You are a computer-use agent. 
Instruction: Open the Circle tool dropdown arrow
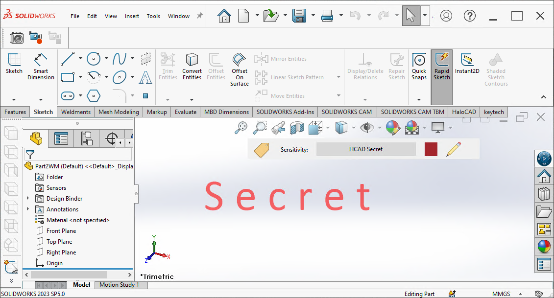click(x=106, y=59)
